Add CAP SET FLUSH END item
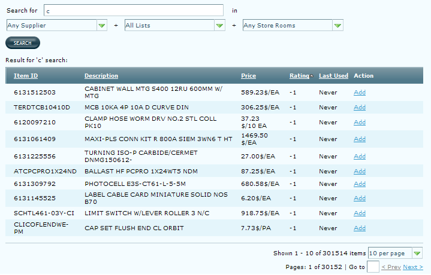431x275 pixels. coord(360,228)
